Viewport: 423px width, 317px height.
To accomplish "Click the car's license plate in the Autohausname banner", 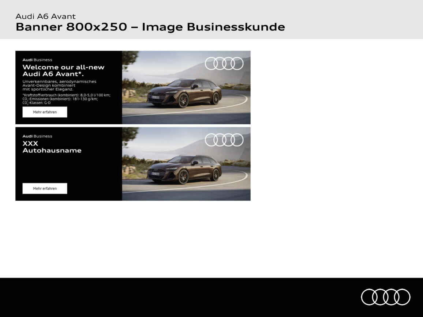I will pyautogui.click(x=155, y=174).
